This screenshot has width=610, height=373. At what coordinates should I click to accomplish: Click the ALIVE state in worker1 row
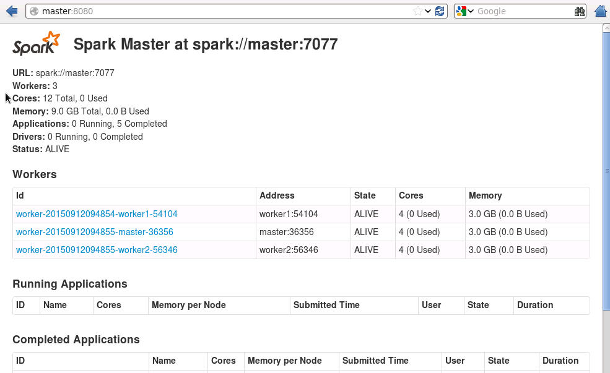pos(366,214)
